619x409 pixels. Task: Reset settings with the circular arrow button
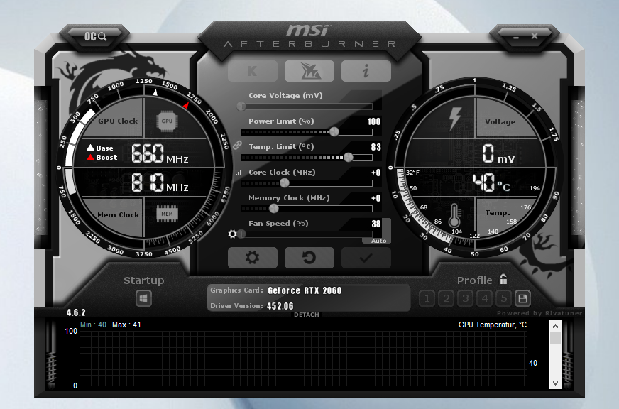pyautogui.click(x=309, y=258)
